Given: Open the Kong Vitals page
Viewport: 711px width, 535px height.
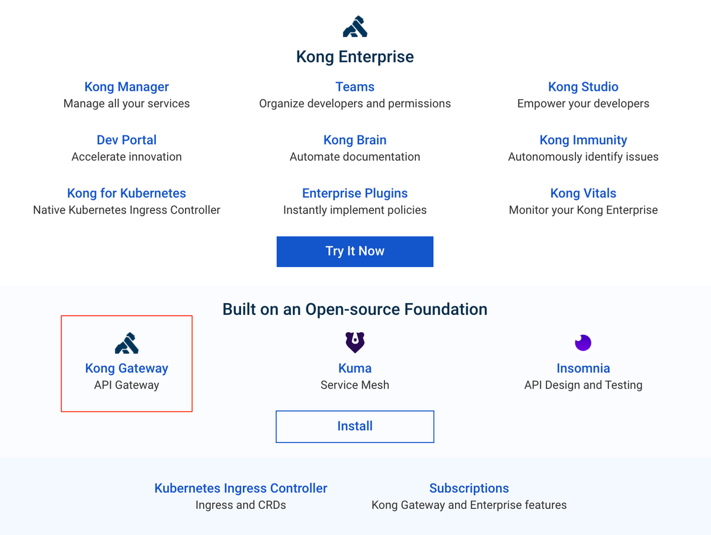Looking at the screenshot, I should [x=583, y=193].
